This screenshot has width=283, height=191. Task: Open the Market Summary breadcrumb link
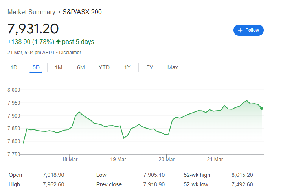click(31, 12)
